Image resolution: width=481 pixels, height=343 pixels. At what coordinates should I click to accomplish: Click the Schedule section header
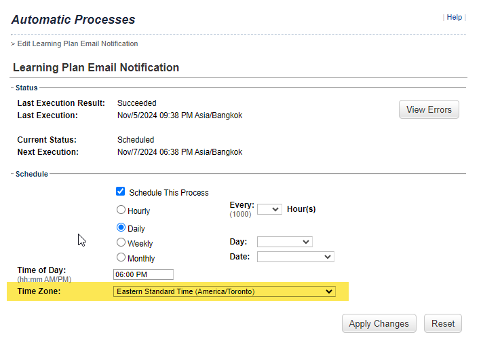pos(32,174)
